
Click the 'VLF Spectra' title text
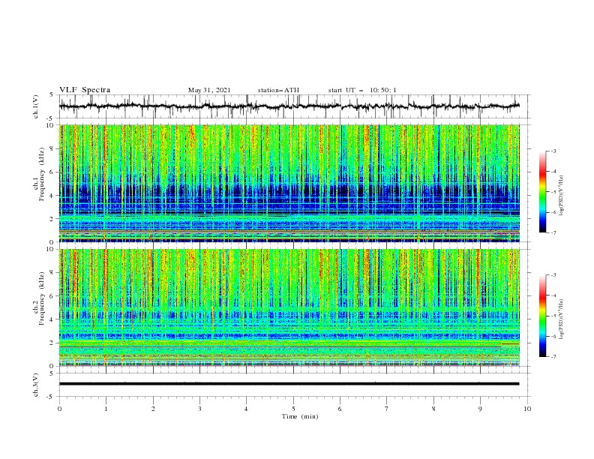85,90
